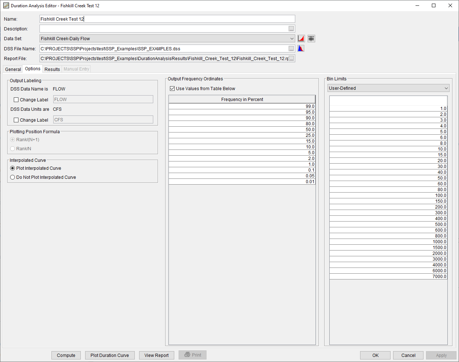
Task: Switch to the General tab
Action: point(13,69)
